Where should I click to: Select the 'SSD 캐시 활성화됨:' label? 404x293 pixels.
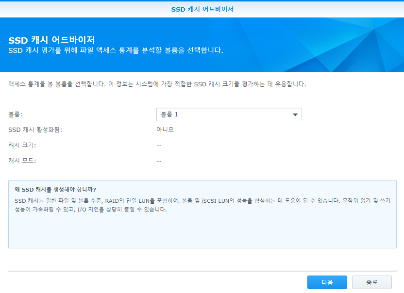(35, 130)
